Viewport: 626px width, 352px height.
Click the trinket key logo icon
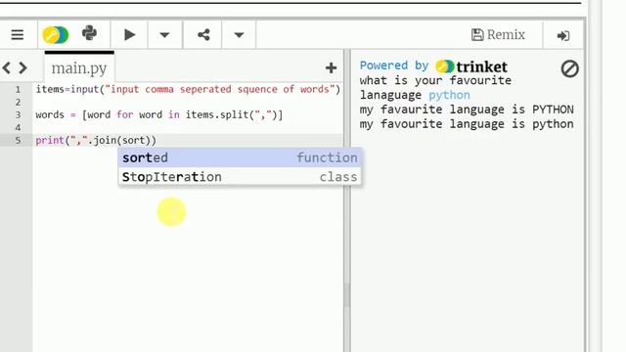point(56,35)
